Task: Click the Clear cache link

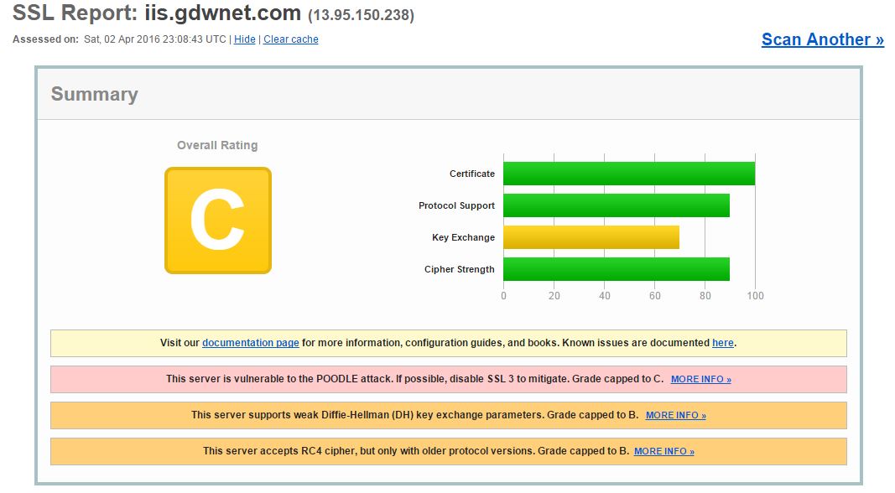Action: click(x=290, y=39)
